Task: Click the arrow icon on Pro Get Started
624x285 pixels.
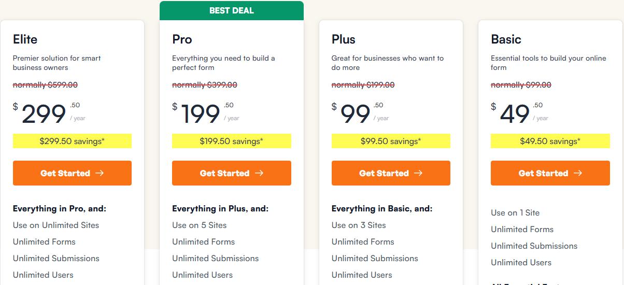Action: pos(260,173)
